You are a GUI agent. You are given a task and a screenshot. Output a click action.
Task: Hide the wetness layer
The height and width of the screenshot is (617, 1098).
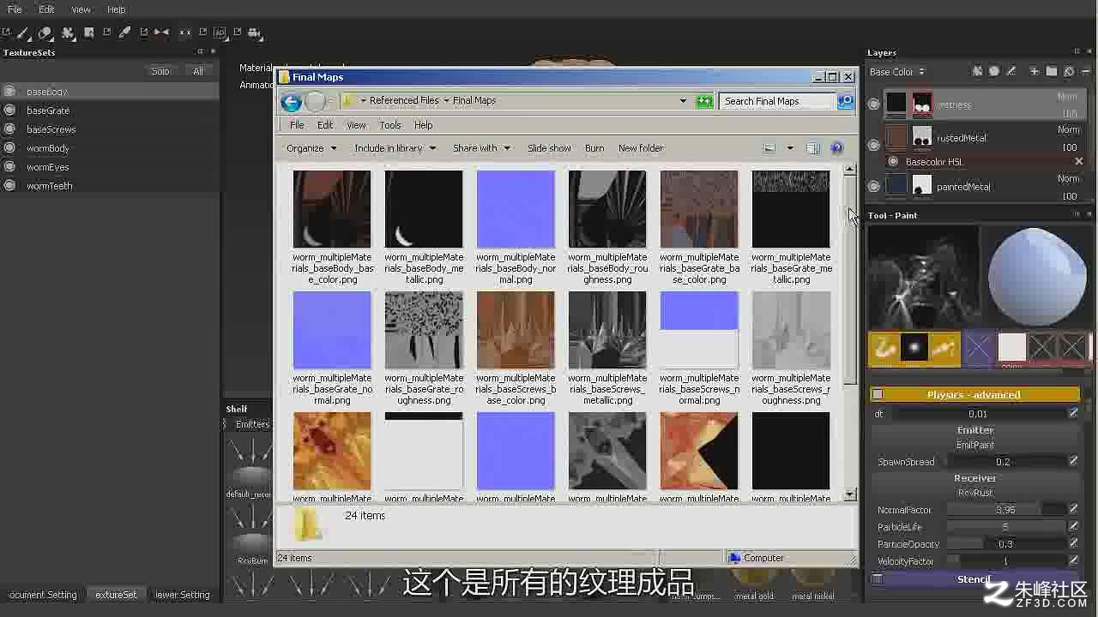[874, 105]
